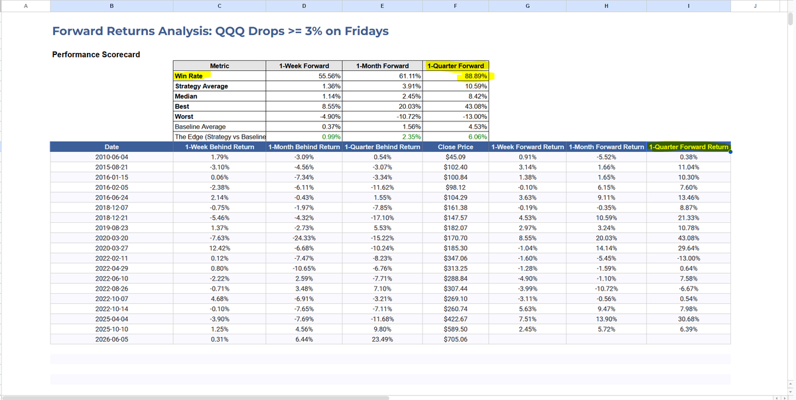Click the 1-Quarter Forward Return table header

(x=689, y=147)
